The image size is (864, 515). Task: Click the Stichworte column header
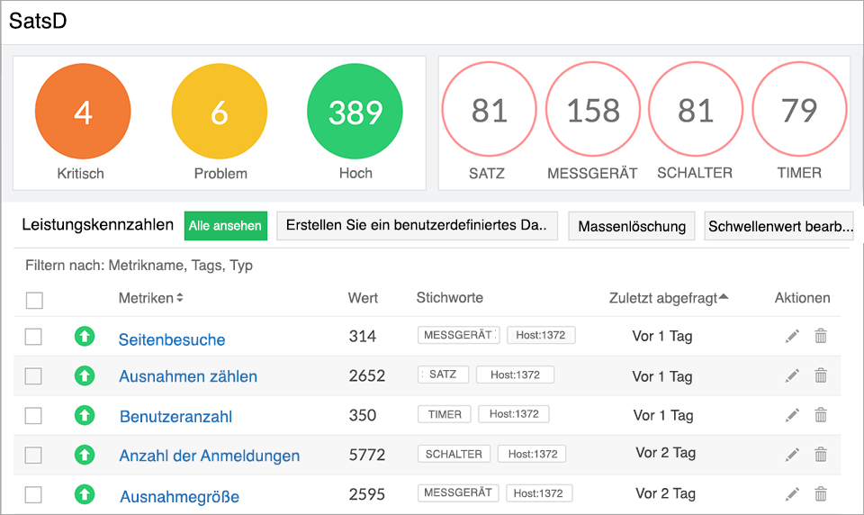tap(450, 298)
